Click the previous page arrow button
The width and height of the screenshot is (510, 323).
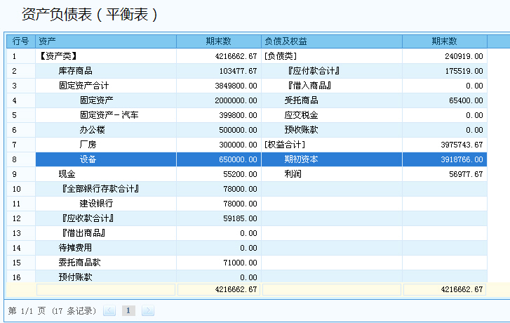pyautogui.click(x=109, y=310)
